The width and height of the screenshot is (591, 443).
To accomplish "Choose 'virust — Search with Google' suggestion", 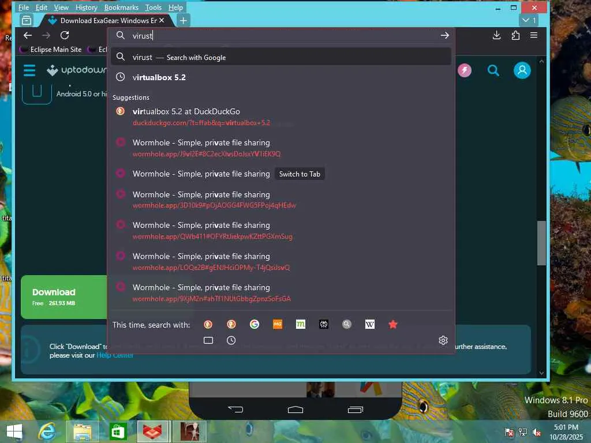I will coord(281,57).
